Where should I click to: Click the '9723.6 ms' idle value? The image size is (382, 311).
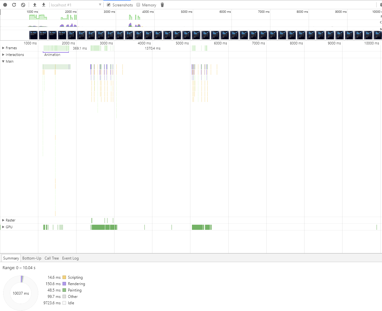52,303
